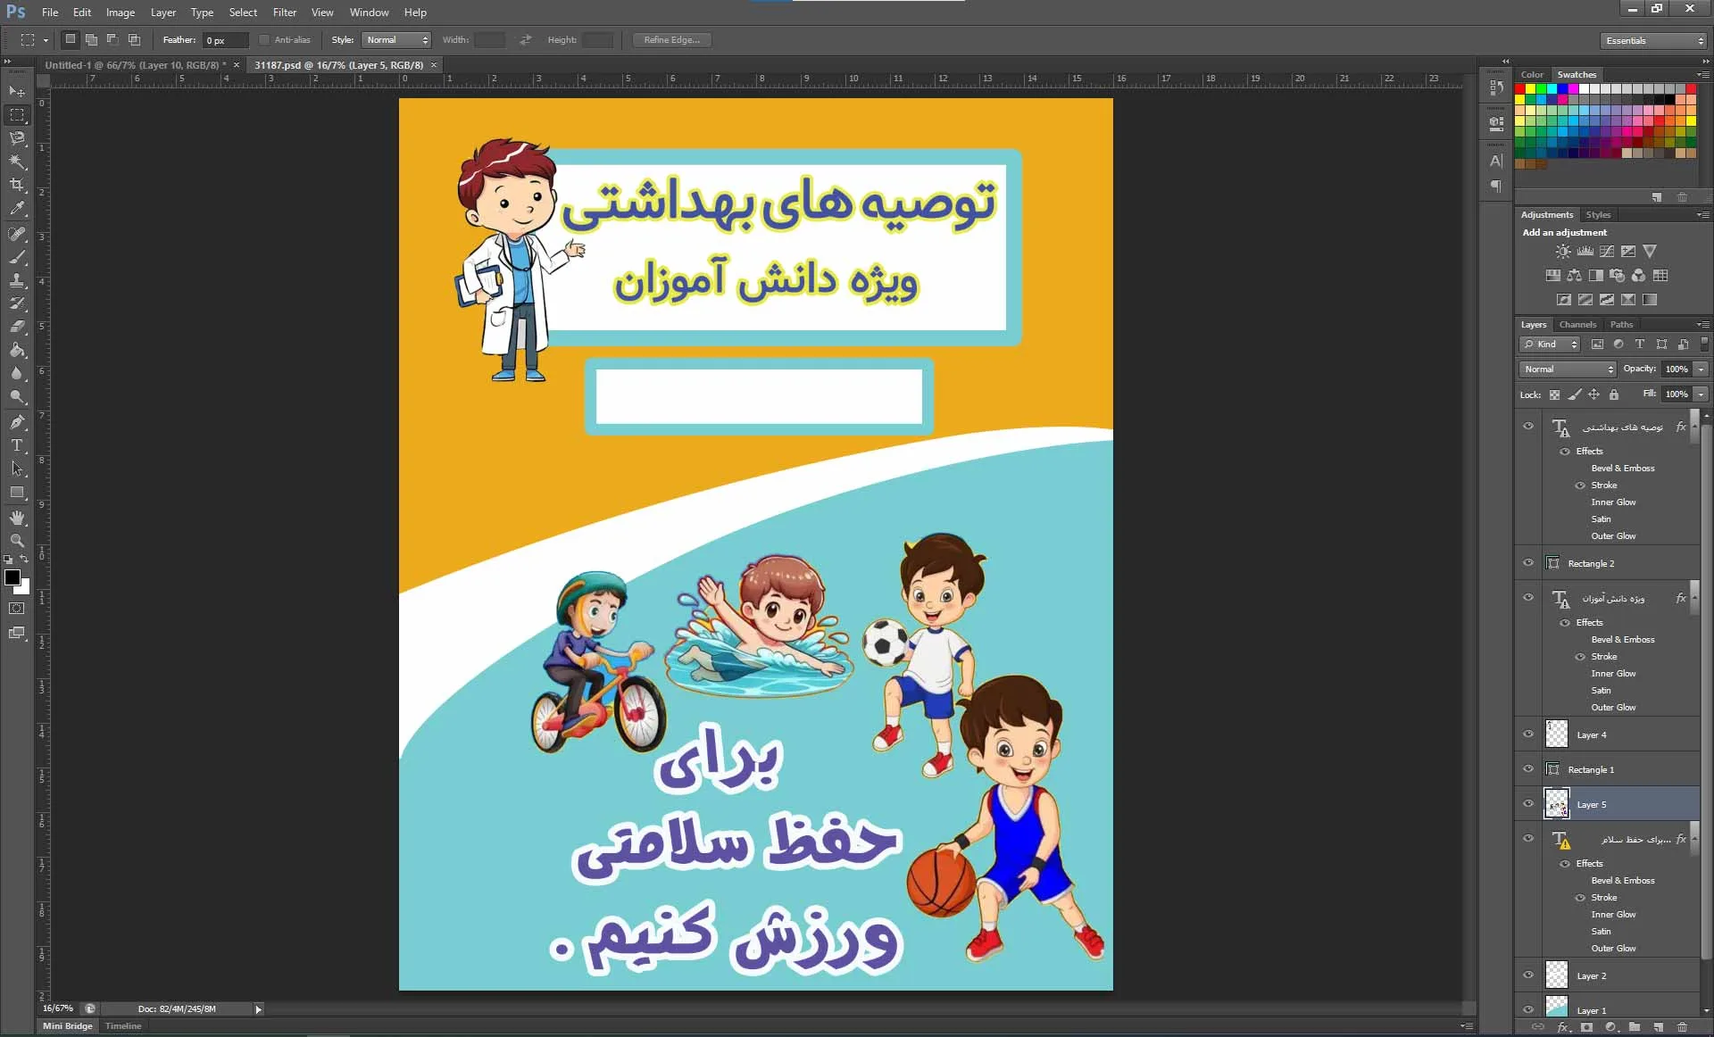Screen dimensions: 1714x1037
Task: Open the Style dropdown set to Normal
Action: coord(397,40)
